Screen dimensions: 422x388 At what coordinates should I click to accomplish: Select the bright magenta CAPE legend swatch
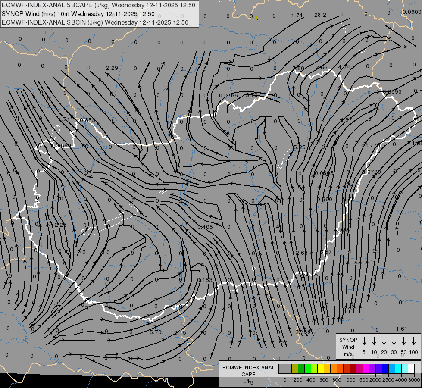366,369
